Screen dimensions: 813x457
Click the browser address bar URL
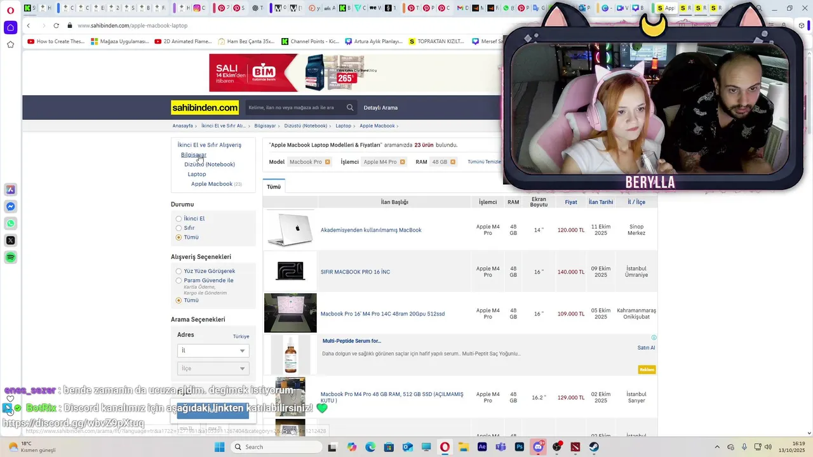pos(132,25)
